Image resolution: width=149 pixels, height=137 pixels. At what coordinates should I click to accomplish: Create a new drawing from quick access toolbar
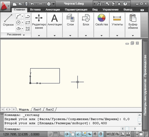[15, 4]
